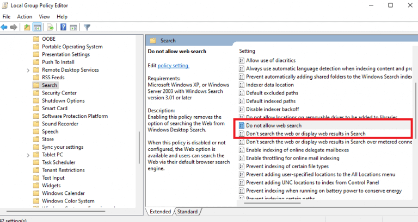Select the Sync your settings folder

(63, 147)
